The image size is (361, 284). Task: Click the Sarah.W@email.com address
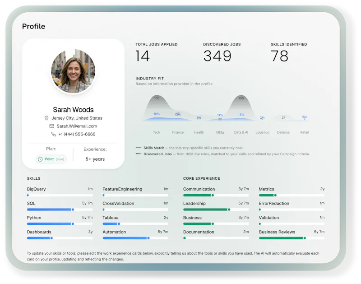(77, 126)
